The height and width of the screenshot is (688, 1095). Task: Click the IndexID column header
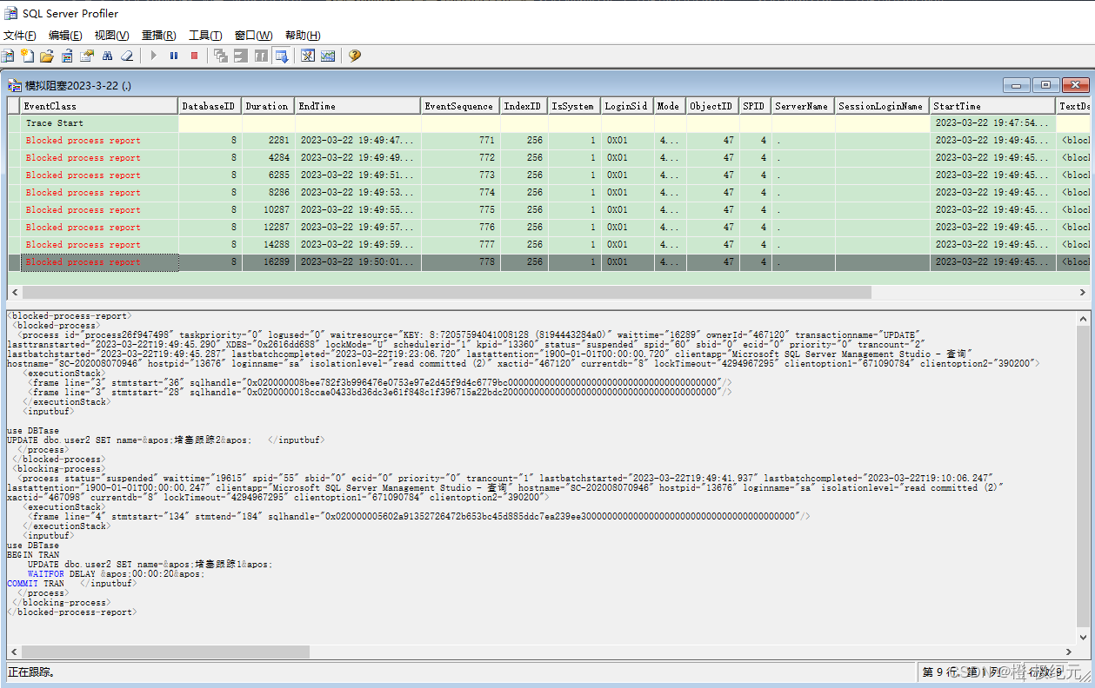[524, 106]
